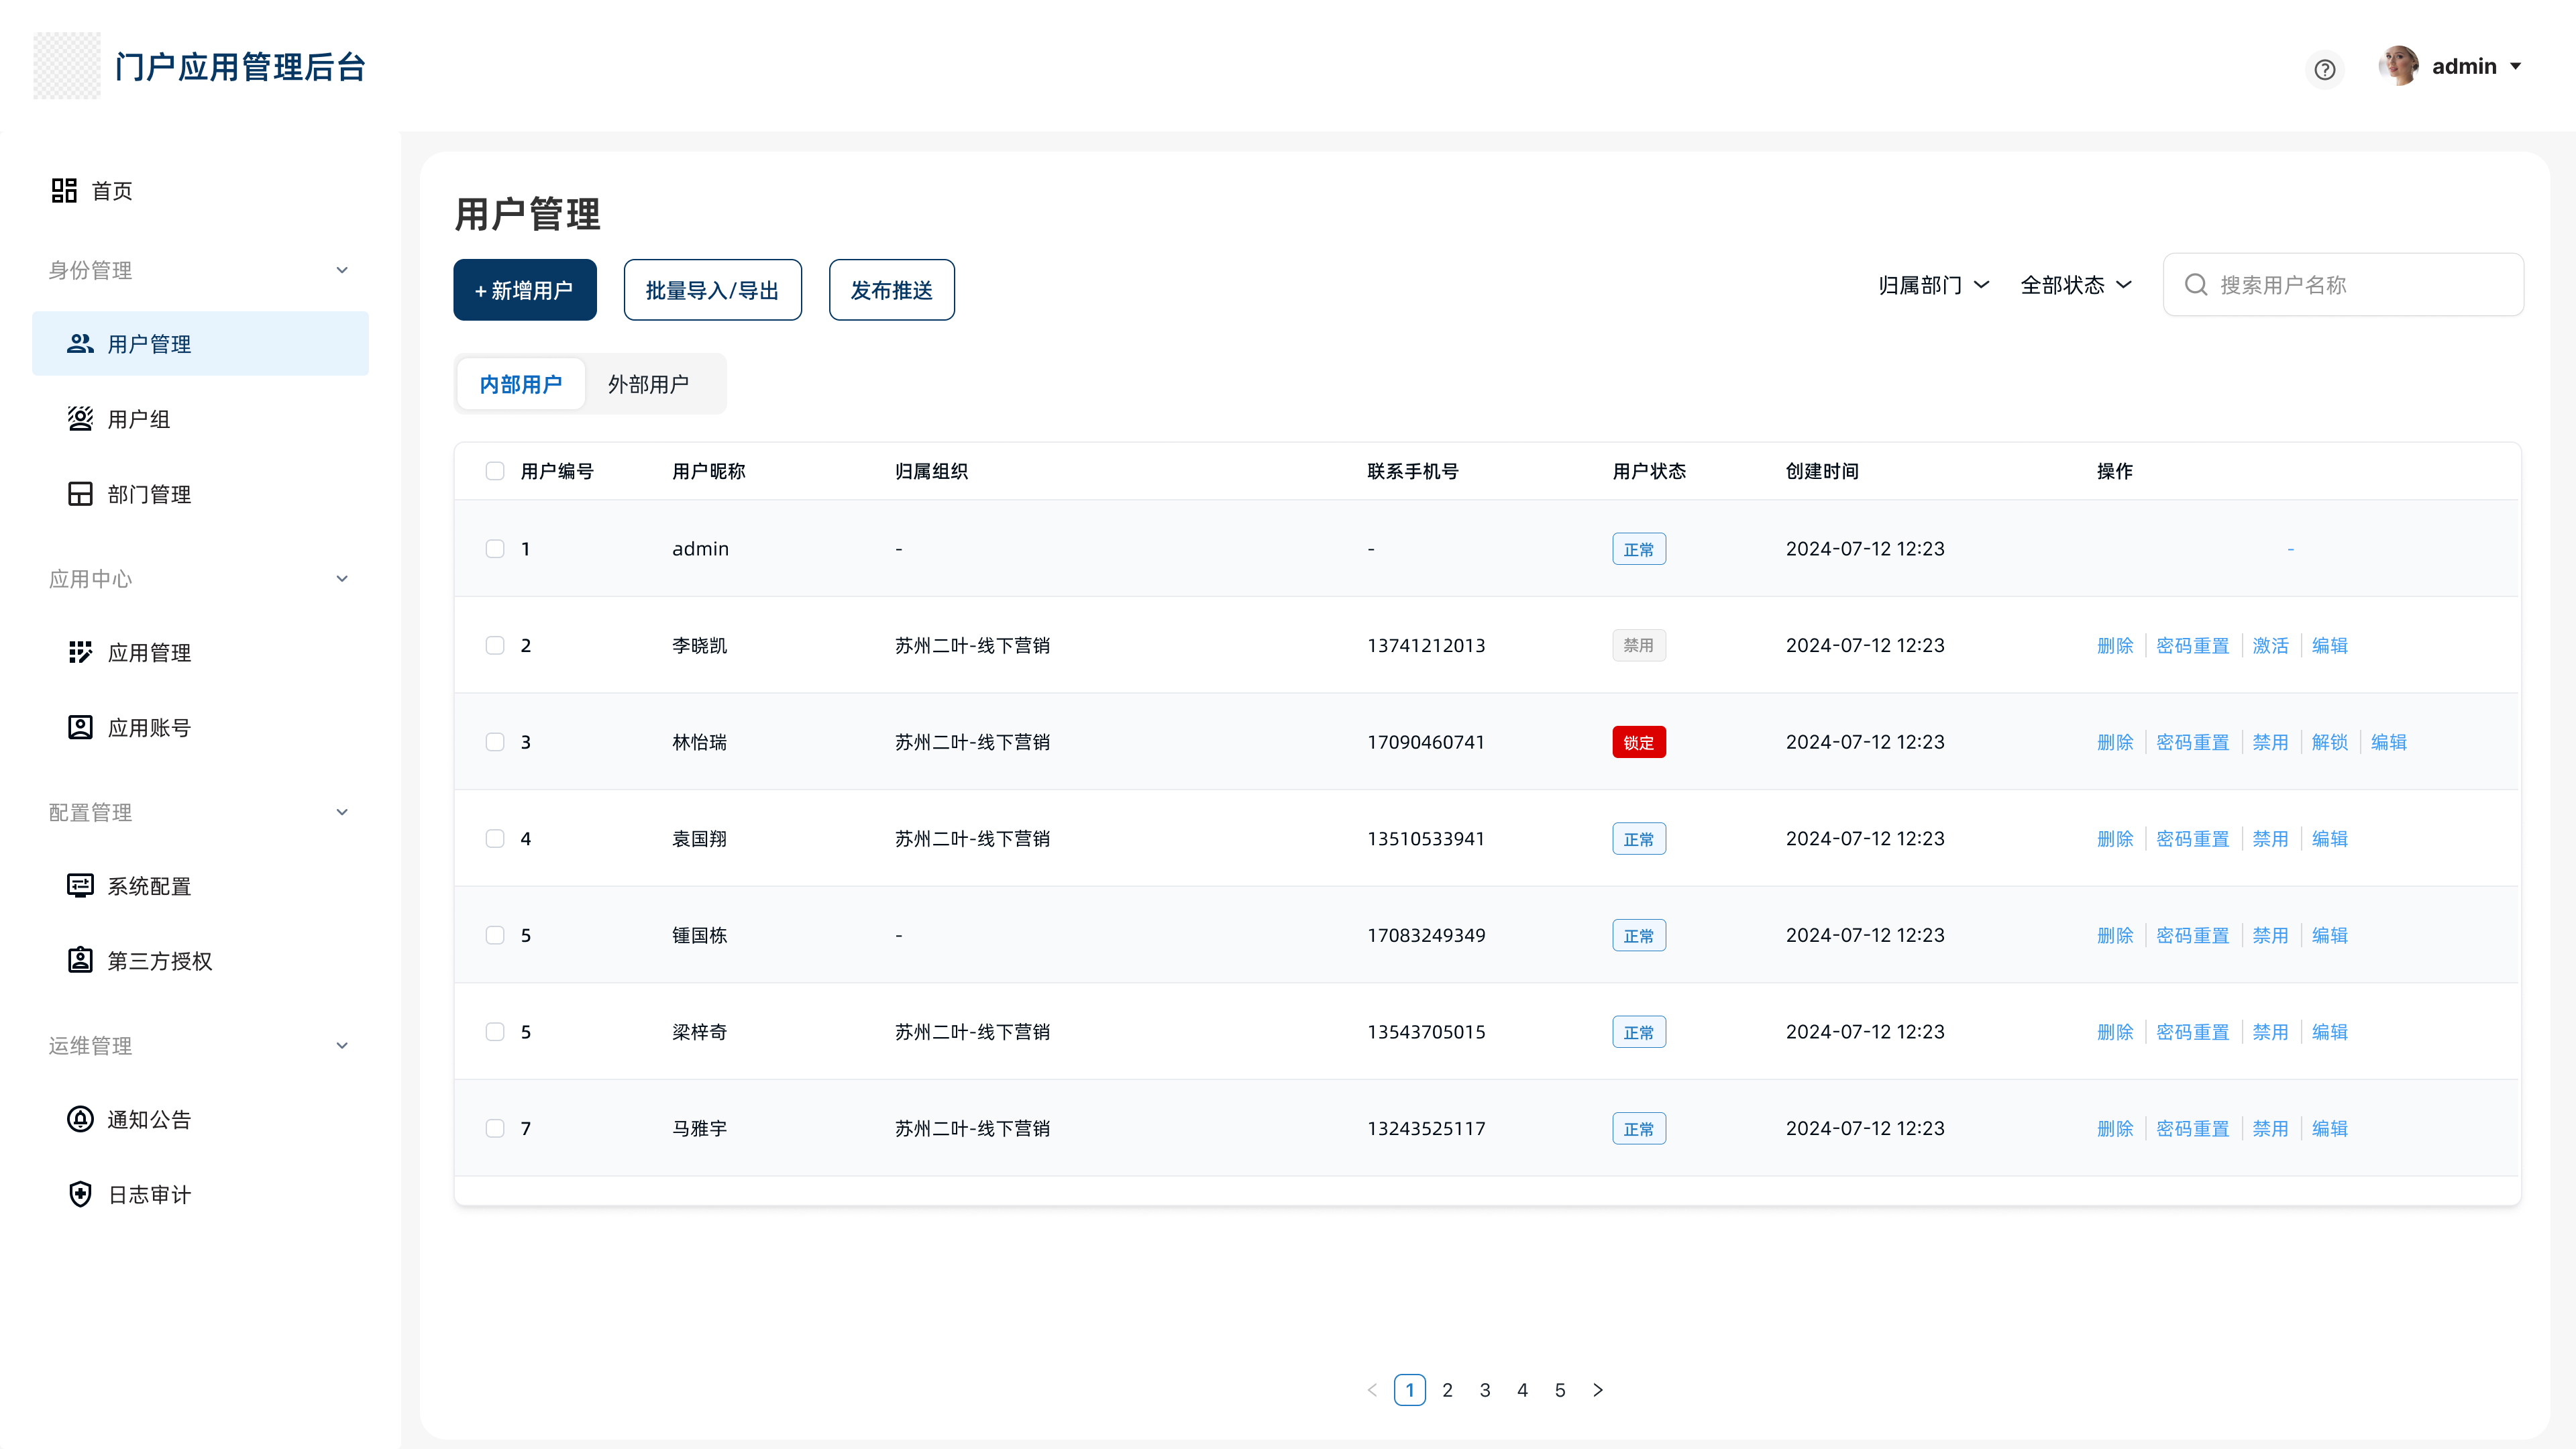
Task: Click 激活 for user 李晓凯
Action: tap(2270, 645)
